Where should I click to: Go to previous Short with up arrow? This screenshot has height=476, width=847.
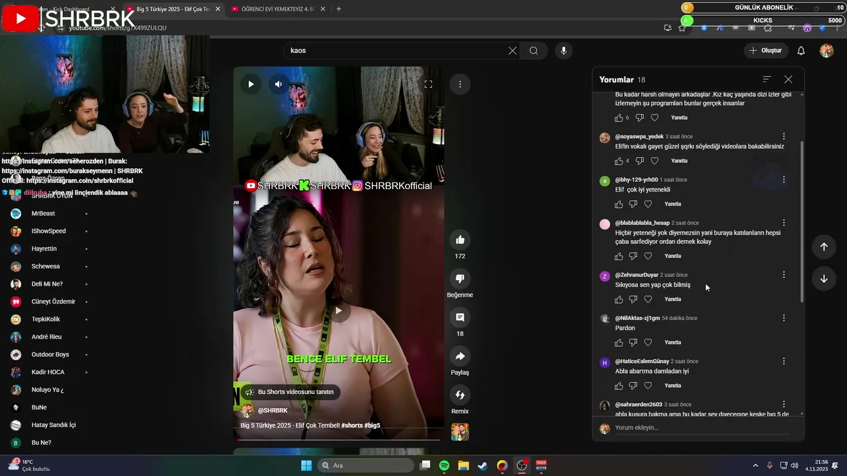pos(824,247)
